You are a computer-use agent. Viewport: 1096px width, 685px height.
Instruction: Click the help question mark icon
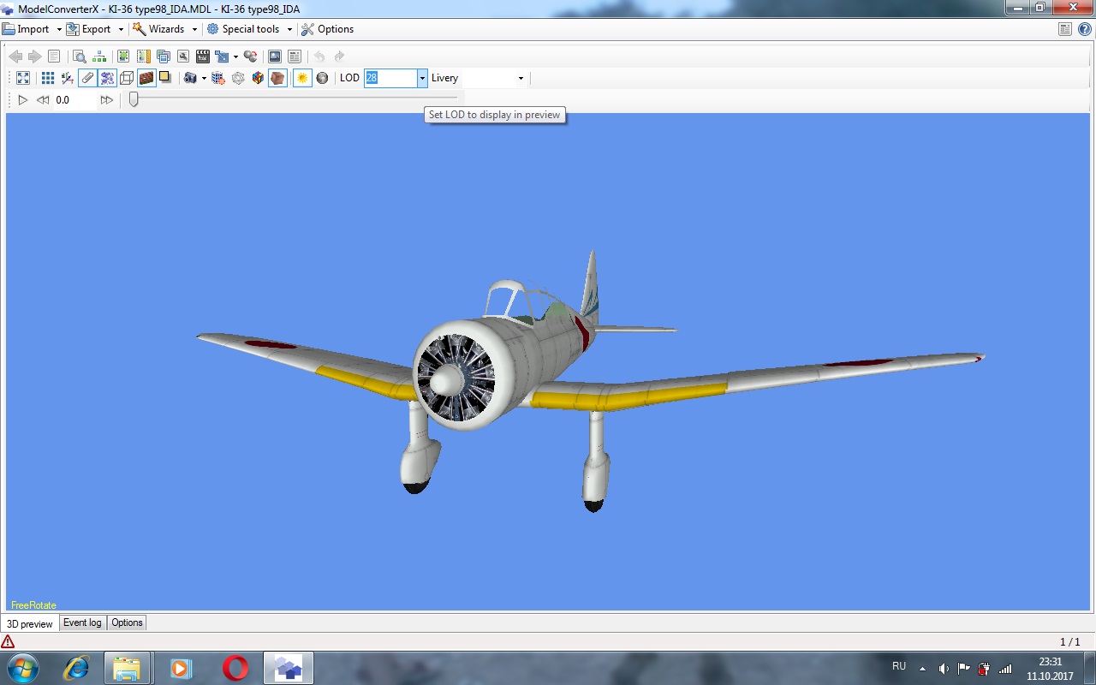[1084, 29]
